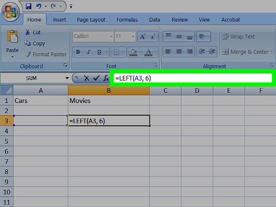Open Insert Function with the fx icon

point(106,78)
